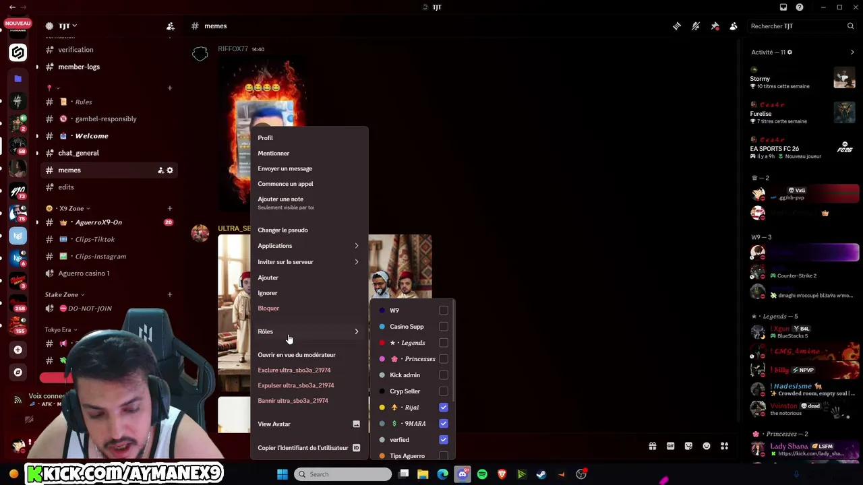Mute channel notifications with the bell icon
This screenshot has width=863, height=485.
click(x=696, y=26)
